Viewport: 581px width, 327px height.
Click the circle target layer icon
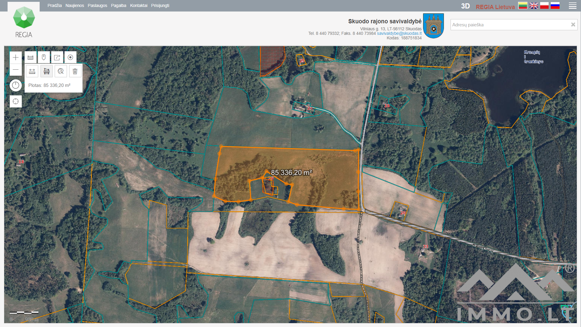click(71, 57)
